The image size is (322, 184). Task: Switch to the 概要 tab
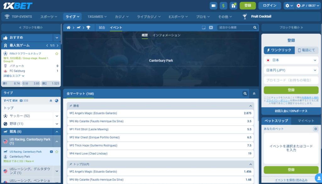tap(145, 35)
